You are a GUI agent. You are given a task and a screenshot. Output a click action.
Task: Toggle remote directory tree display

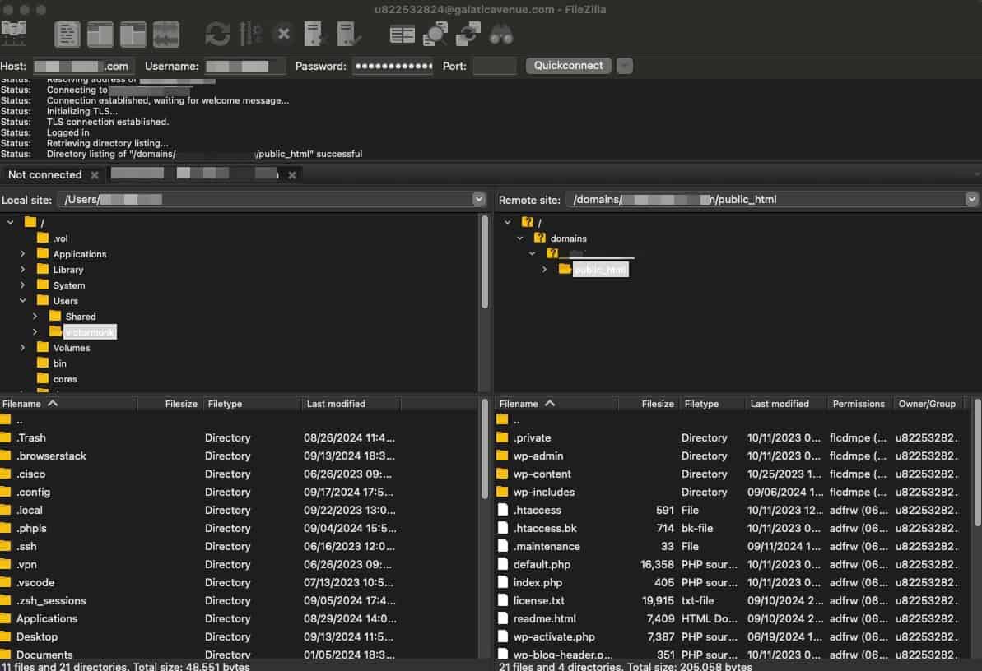click(x=133, y=34)
